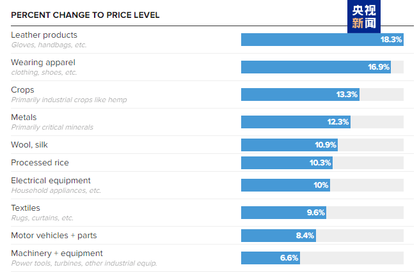Select the 6.6% machinery and equipment bar

click(x=270, y=258)
